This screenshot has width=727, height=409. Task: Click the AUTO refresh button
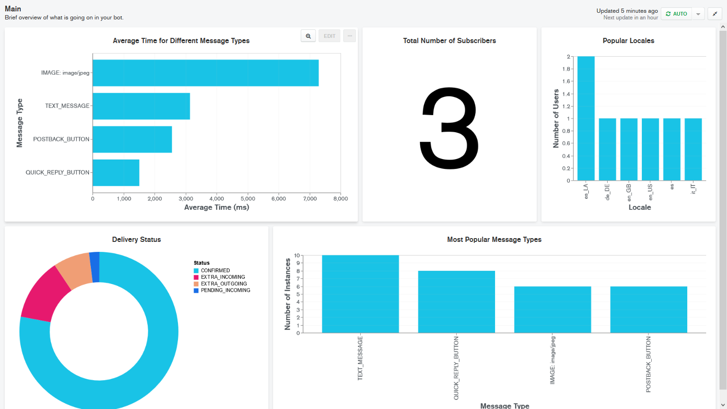click(x=676, y=14)
